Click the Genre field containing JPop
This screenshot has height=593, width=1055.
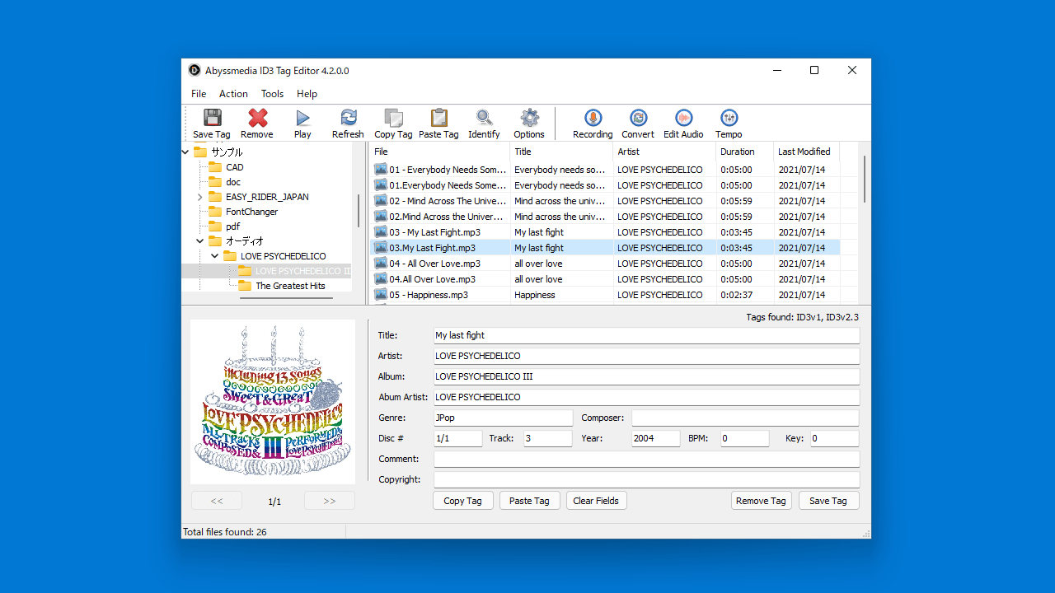click(x=504, y=418)
